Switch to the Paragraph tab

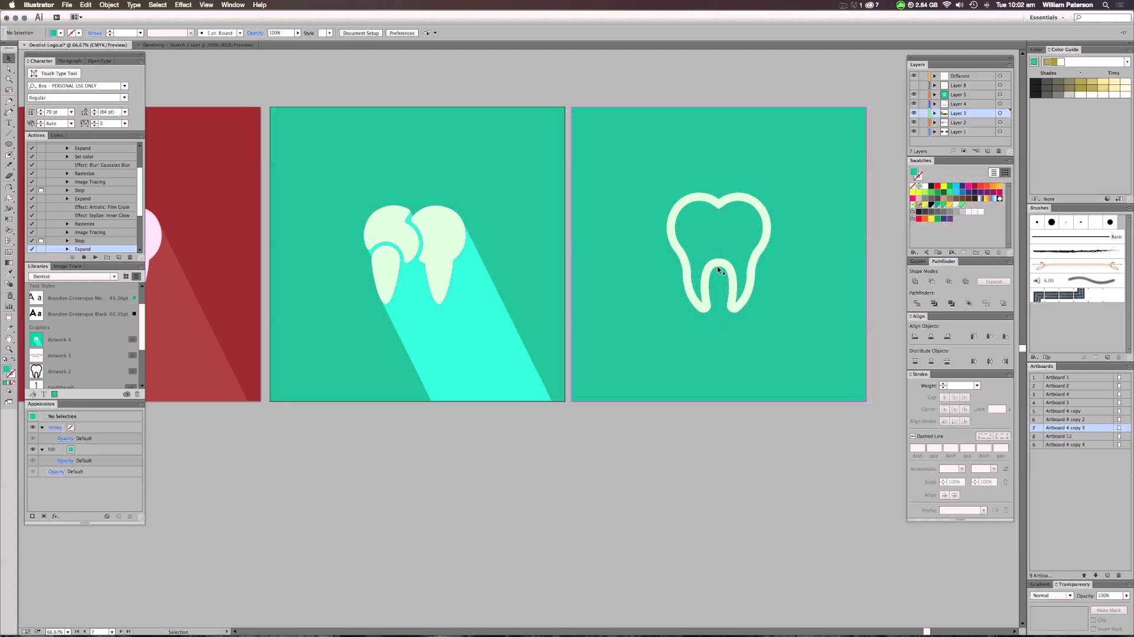pyautogui.click(x=70, y=61)
